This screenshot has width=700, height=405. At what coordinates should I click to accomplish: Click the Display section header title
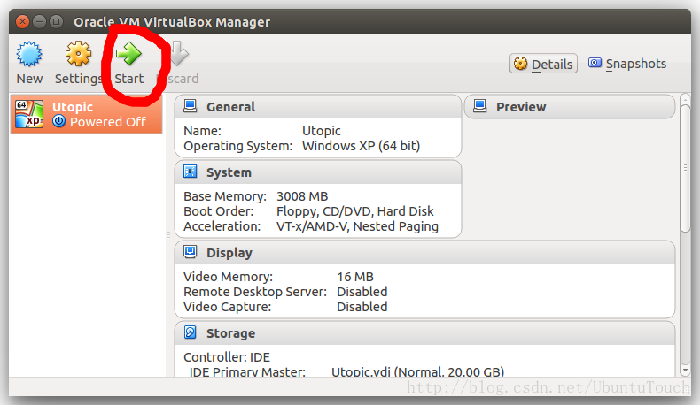229,253
